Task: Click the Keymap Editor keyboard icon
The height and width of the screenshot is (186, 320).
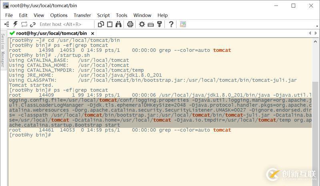Action: pos(151,25)
